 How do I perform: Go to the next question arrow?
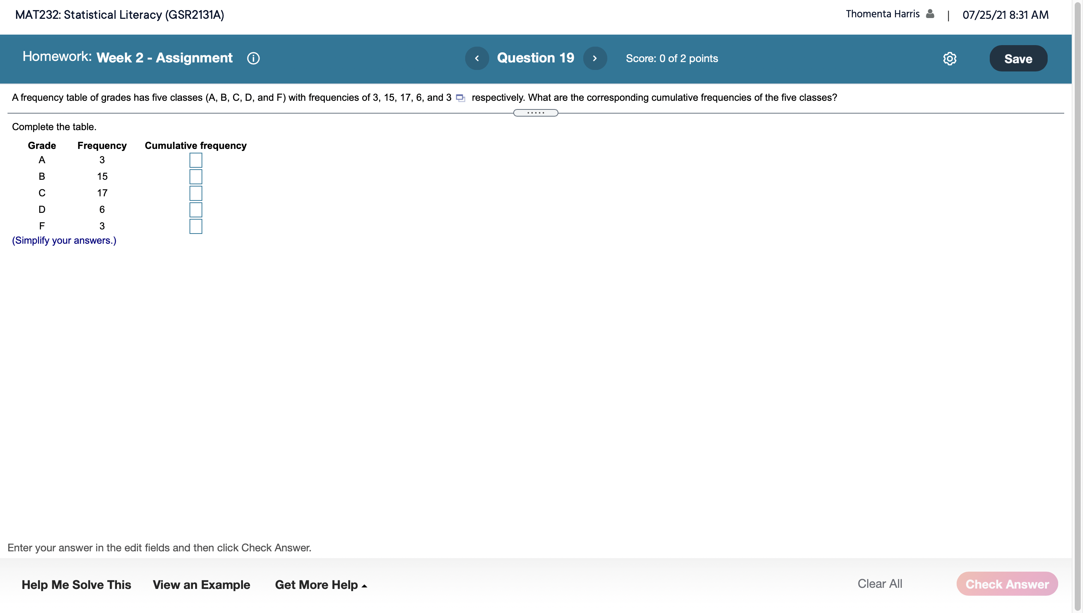pyautogui.click(x=595, y=58)
